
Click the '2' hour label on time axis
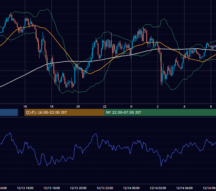tap(158, 107)
